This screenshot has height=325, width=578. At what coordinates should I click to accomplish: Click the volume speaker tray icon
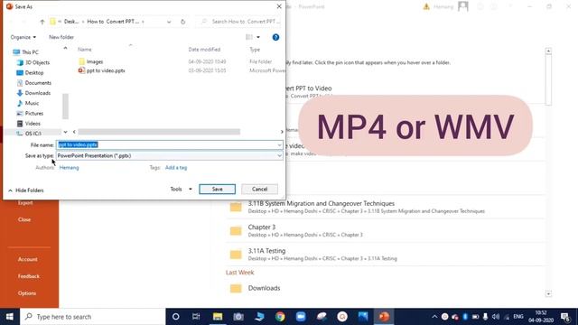pyautogui.click(x=496, y=317)
